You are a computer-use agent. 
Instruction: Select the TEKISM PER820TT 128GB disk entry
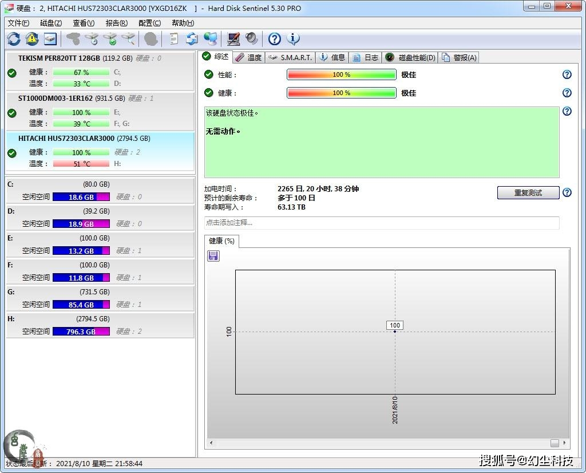[x=100, y=71]
